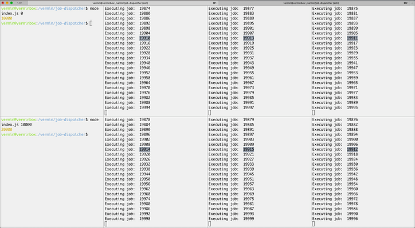415x228 pixels.
Task: Click job number 19945 in the output
Action: tap(249, 174)
